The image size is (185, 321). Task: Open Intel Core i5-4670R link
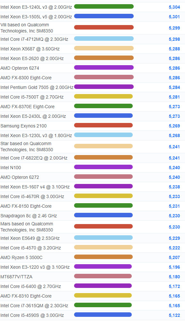(32, 196)
